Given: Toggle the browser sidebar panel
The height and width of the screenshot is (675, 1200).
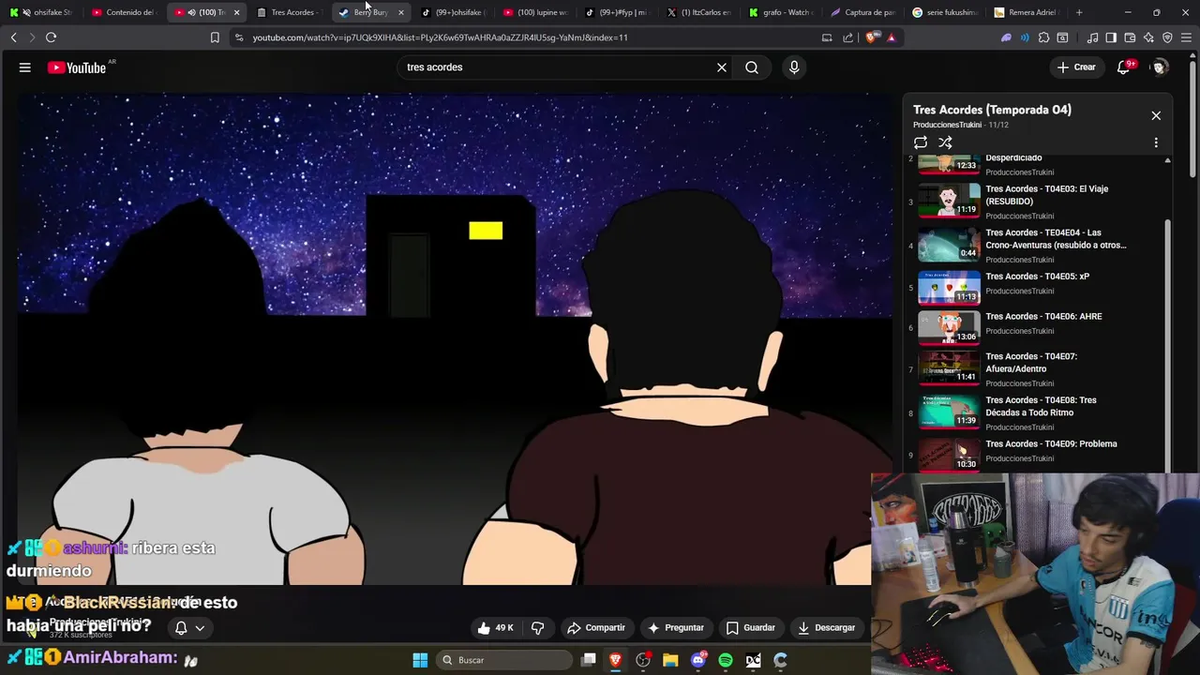Looking at the screenshot, I should click(x=1111, y=37).
